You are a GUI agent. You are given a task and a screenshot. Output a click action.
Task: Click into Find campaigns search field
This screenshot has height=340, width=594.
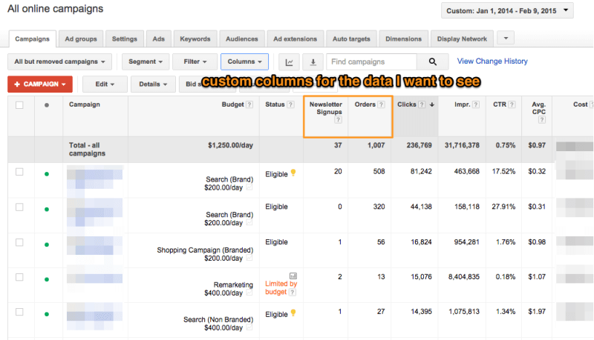[371, 61]
